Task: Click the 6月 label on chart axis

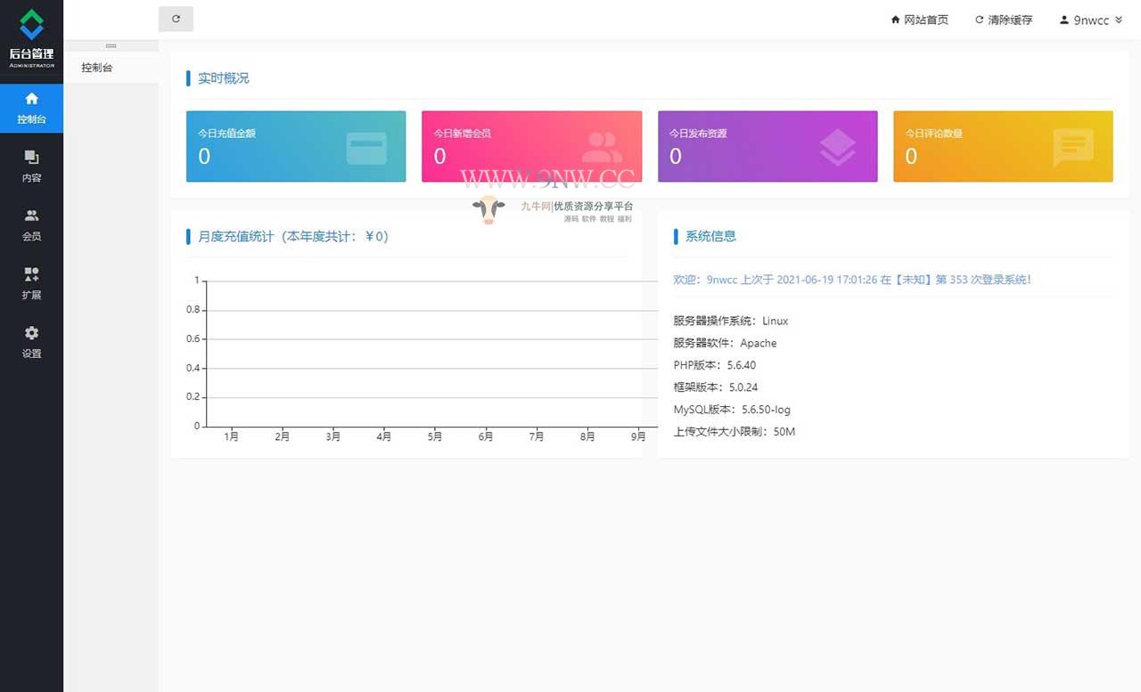Action: pos(486,437)
